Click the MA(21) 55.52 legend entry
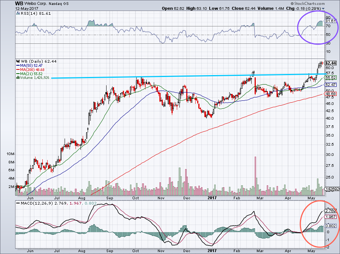 (x=29, y=74)
